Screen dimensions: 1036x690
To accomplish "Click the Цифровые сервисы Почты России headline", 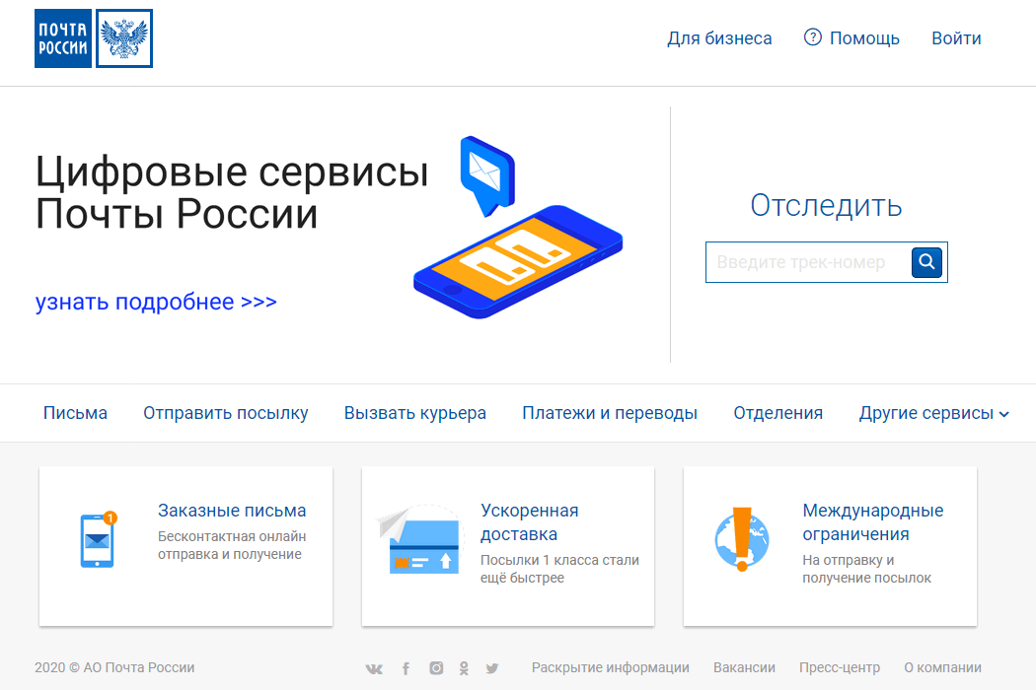I will pos(232,193).
